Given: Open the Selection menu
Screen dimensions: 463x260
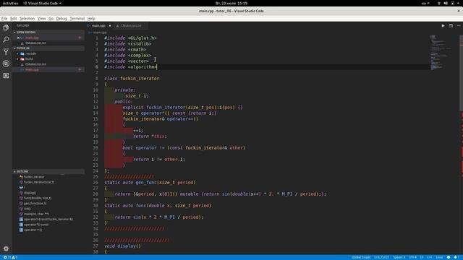Looking at the screenshot, I should coord(27,19).
